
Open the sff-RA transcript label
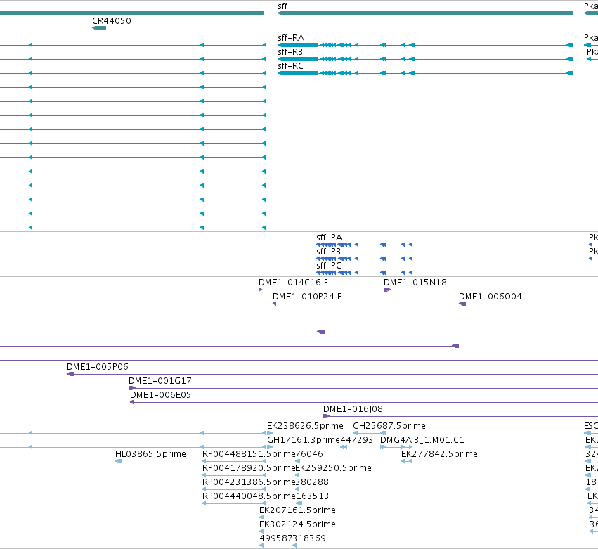click(x=291, y=38)
